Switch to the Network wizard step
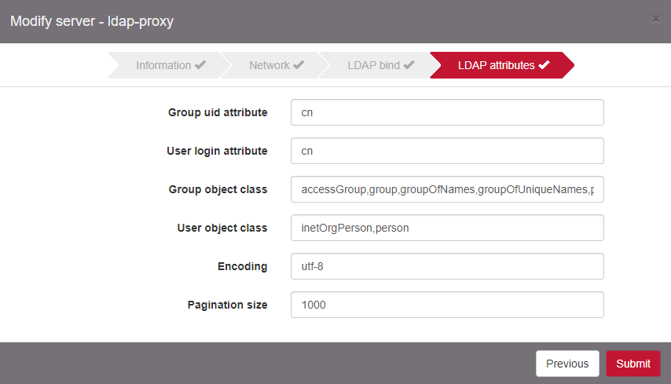Image resolution: width=671 pixels, height=384 pixels. [x=269, y=65]
